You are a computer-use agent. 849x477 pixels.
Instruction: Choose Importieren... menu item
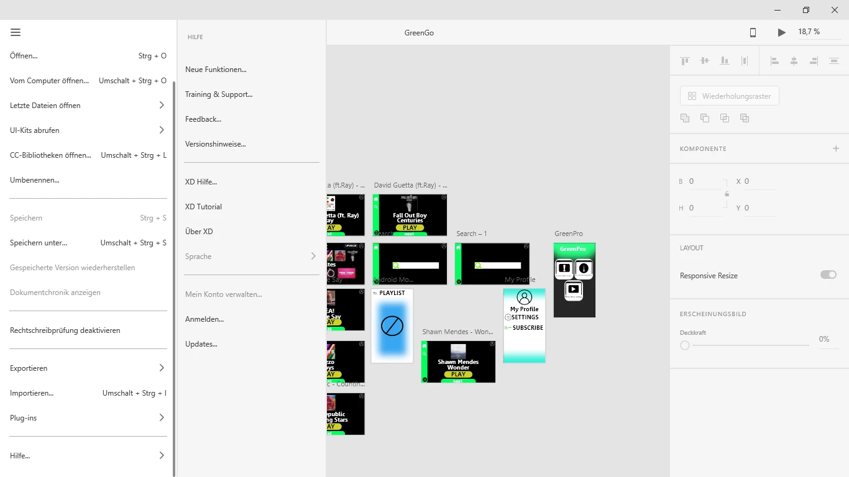point(88,393)
